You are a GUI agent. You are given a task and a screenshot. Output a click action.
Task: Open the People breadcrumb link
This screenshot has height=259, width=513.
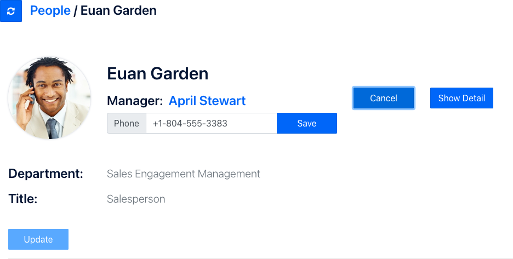coord(50,10)
